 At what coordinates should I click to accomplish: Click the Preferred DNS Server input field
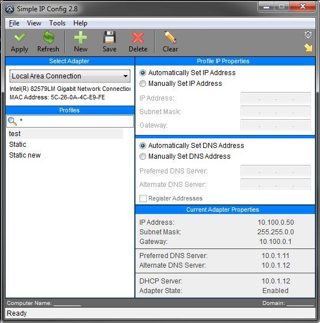point(275,171)
